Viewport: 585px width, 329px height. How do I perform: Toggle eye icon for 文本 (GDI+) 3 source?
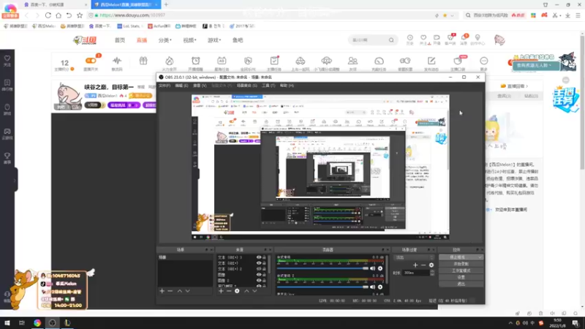(x=259, y=257)
